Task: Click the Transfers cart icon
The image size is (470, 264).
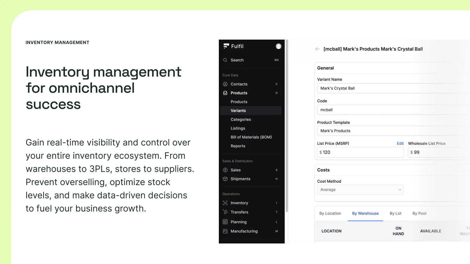Action: coord(225,212)
